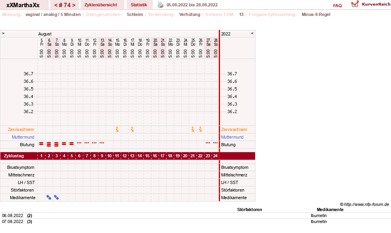This screenshot has width=391, height=233.
Task: Click medication pill icon on cycle day 2
Action: coord(49,198)
